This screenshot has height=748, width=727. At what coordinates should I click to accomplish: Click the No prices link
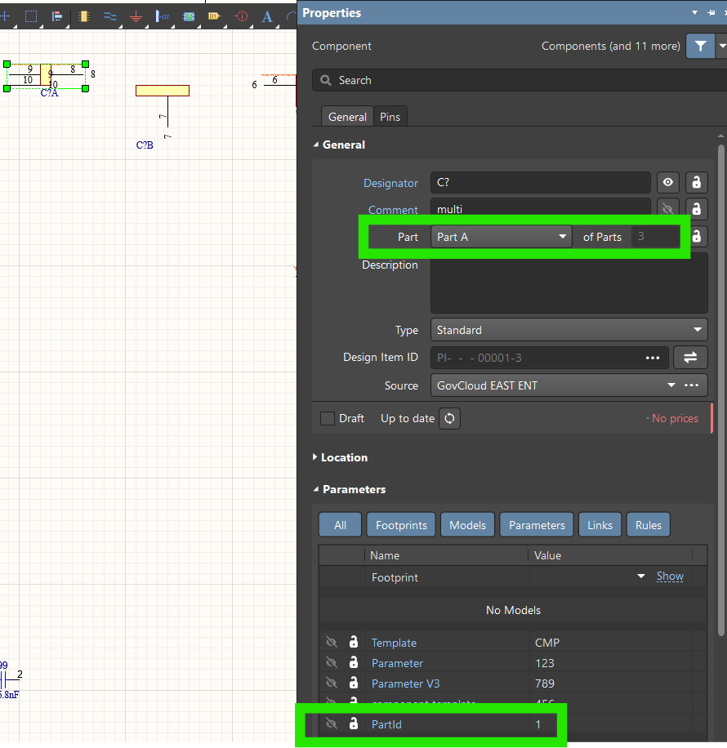675,418
